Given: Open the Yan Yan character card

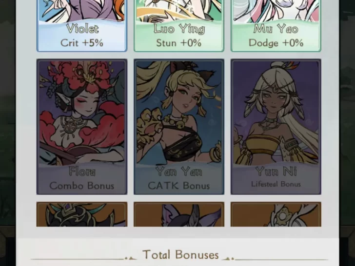Looking at the screenshot, I should (x=179, y=127).
